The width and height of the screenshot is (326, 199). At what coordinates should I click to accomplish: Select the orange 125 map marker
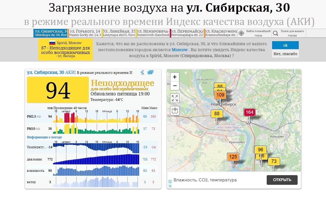(233, 157)
